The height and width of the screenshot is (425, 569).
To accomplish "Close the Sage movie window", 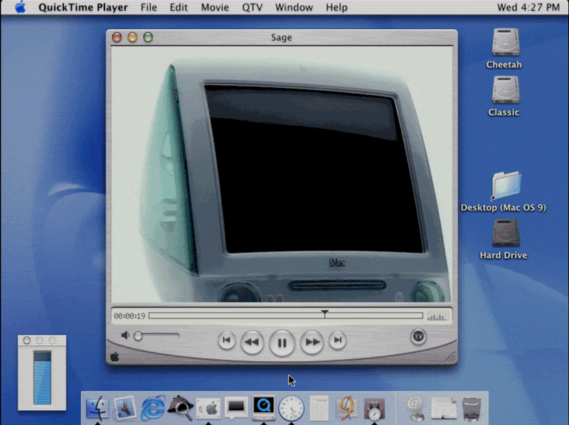I will (x=117, y=37).
